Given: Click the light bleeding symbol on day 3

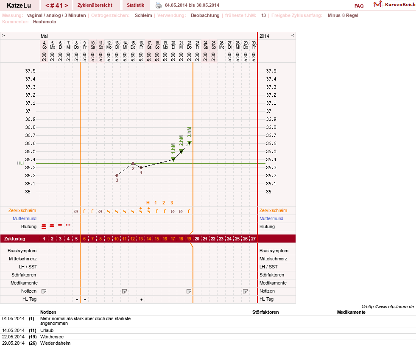Looking at the screenshot, I should click(60, 225).
